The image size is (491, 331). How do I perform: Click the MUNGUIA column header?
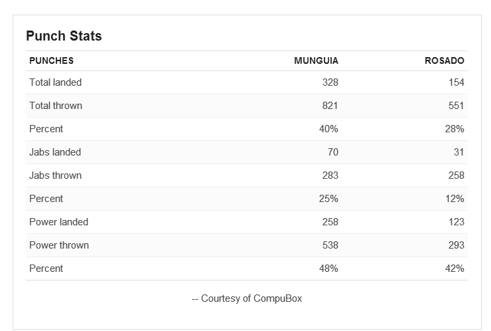coord(316,60)
